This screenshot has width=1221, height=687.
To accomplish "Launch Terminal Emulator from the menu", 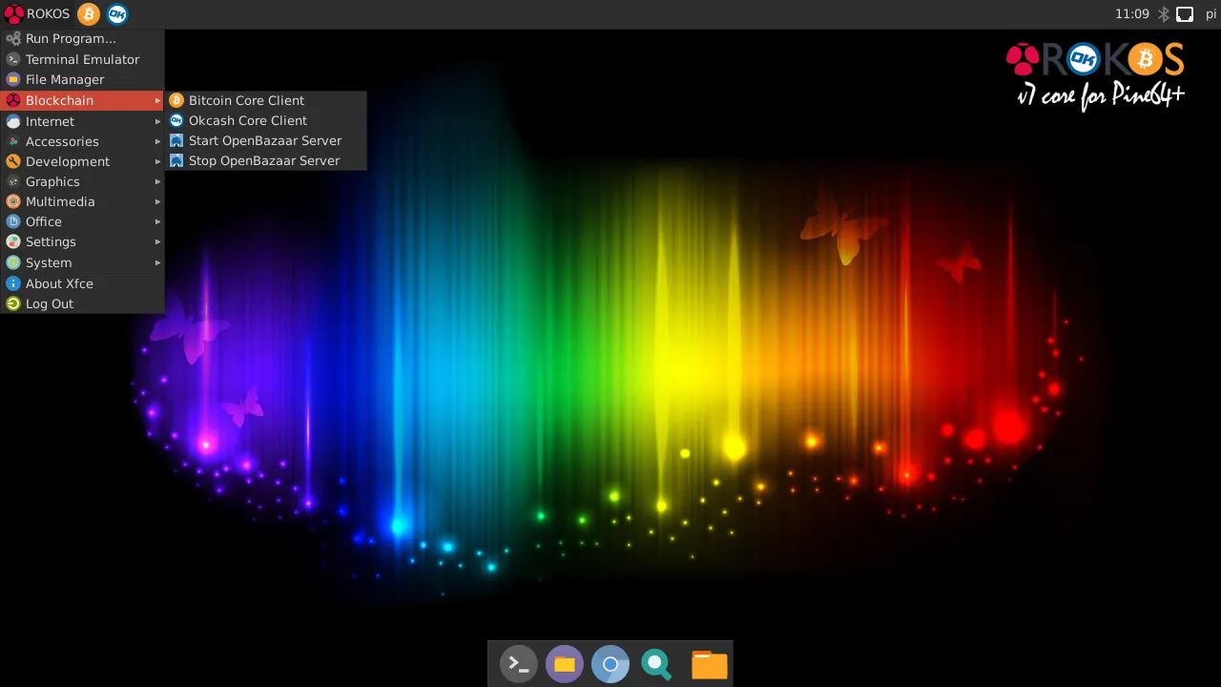I will 82,59.
